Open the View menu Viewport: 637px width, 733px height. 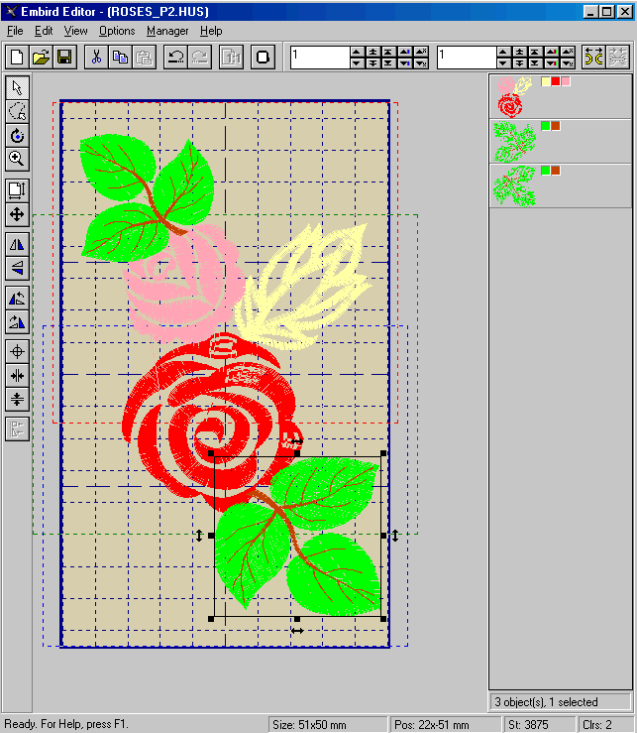(75, 31)
